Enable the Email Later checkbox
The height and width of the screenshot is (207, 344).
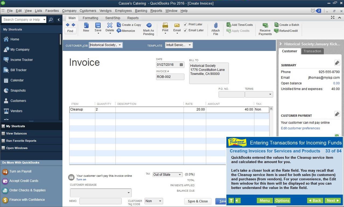click(185, 30)
